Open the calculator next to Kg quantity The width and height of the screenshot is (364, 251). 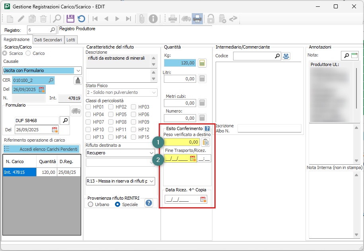[202, 63]
